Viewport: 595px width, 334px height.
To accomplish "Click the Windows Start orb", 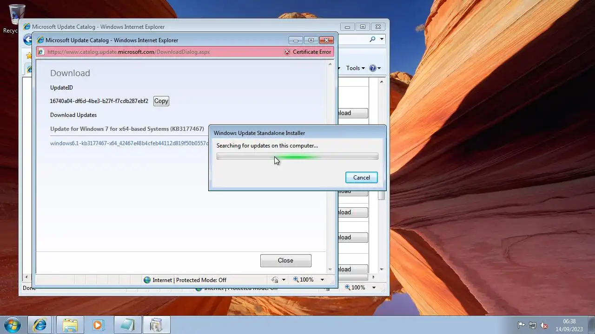I will [12, 325].
